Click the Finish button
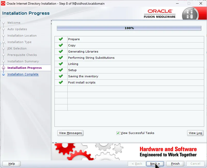 coord(175,164)
